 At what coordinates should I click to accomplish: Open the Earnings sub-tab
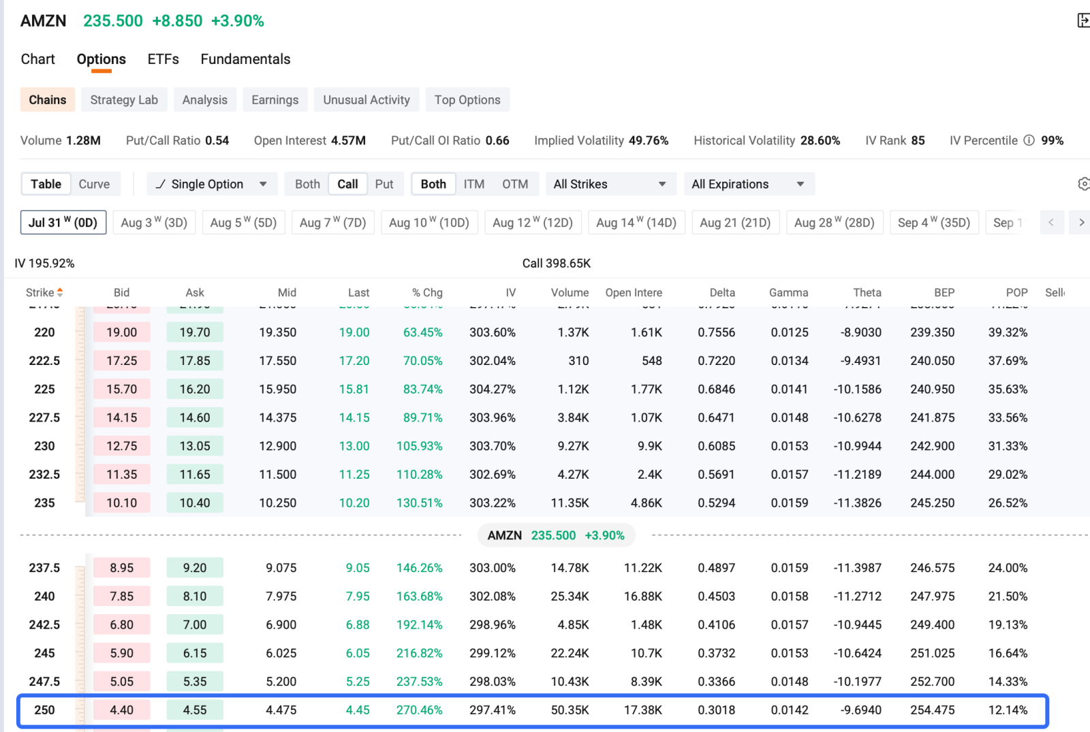click(275, 99)
